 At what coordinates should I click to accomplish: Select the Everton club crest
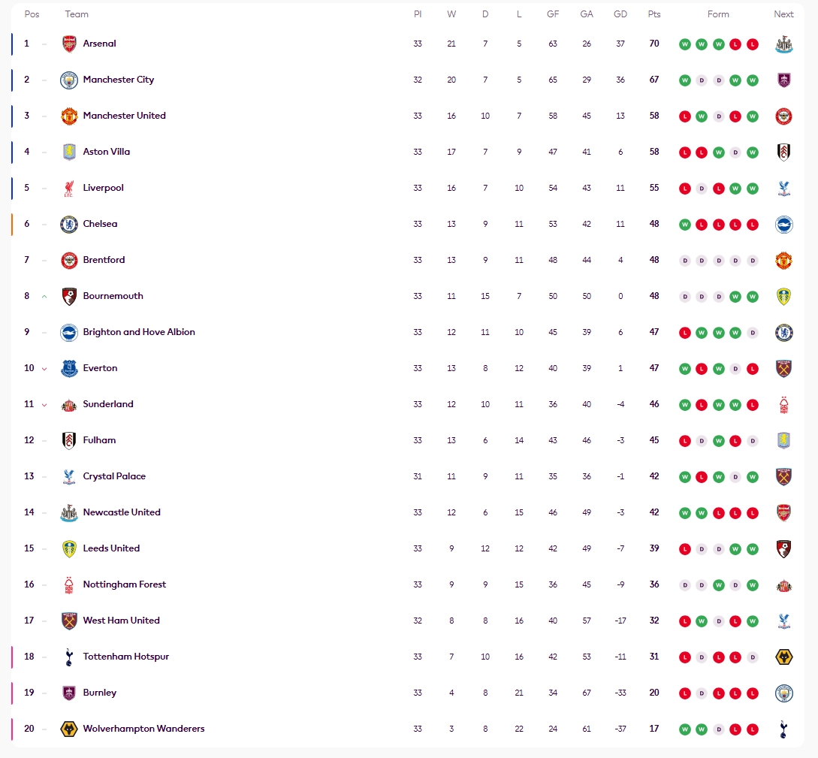tap(69, 368)
